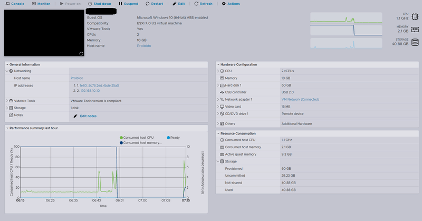Click the 192.168.10.10 IP address link

[90, 90]
